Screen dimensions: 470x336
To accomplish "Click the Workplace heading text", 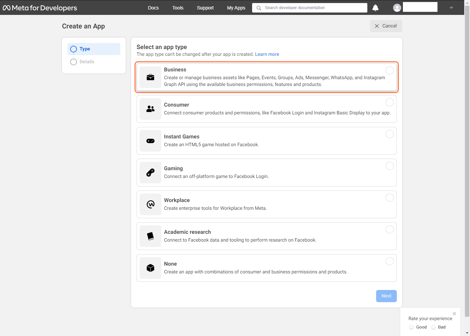I will pyautogui.click(x=177, y=200).
